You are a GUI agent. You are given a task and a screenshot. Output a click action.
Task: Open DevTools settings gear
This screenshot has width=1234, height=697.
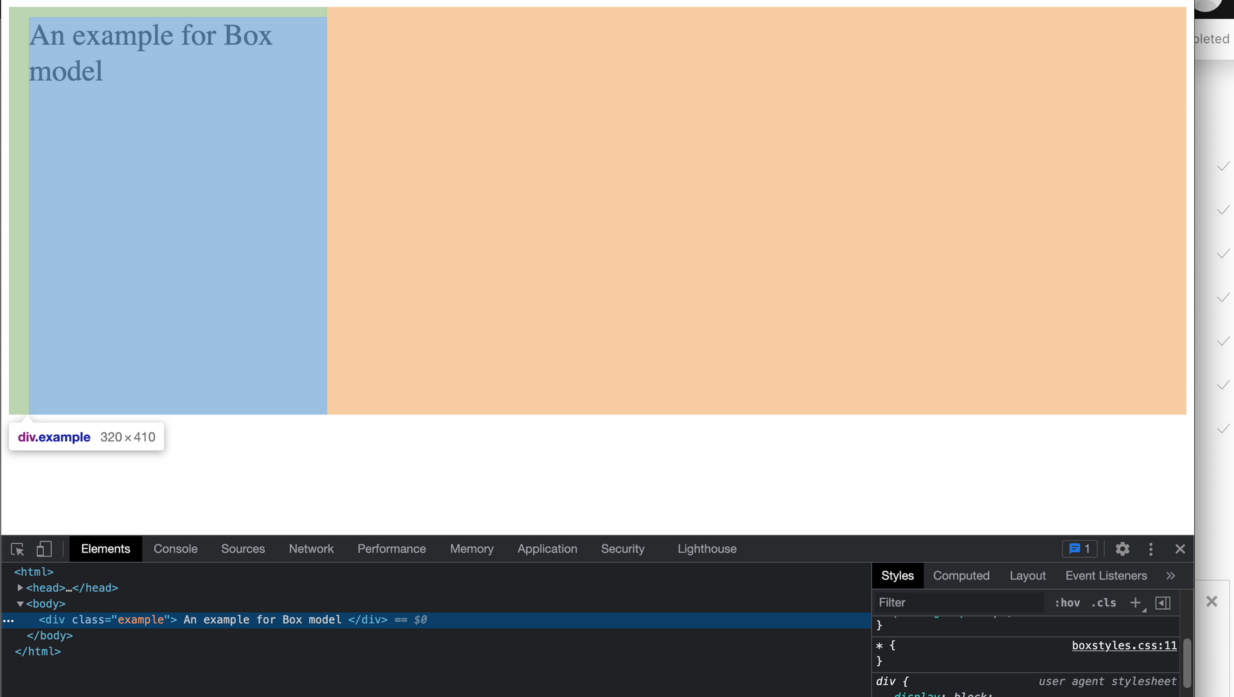point(1122,549)
